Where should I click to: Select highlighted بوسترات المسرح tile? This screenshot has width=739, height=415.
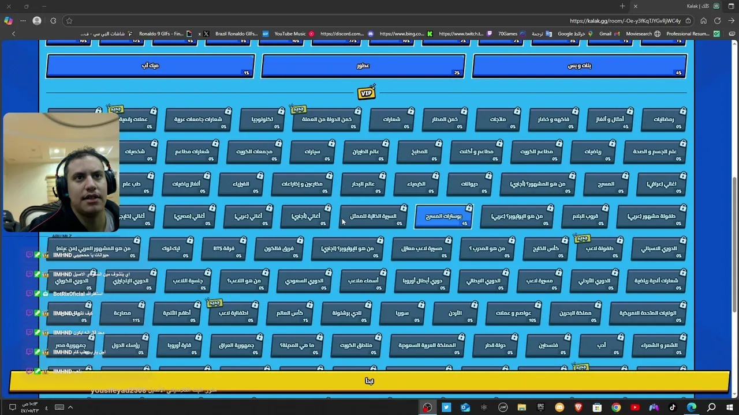pos(443,217)
